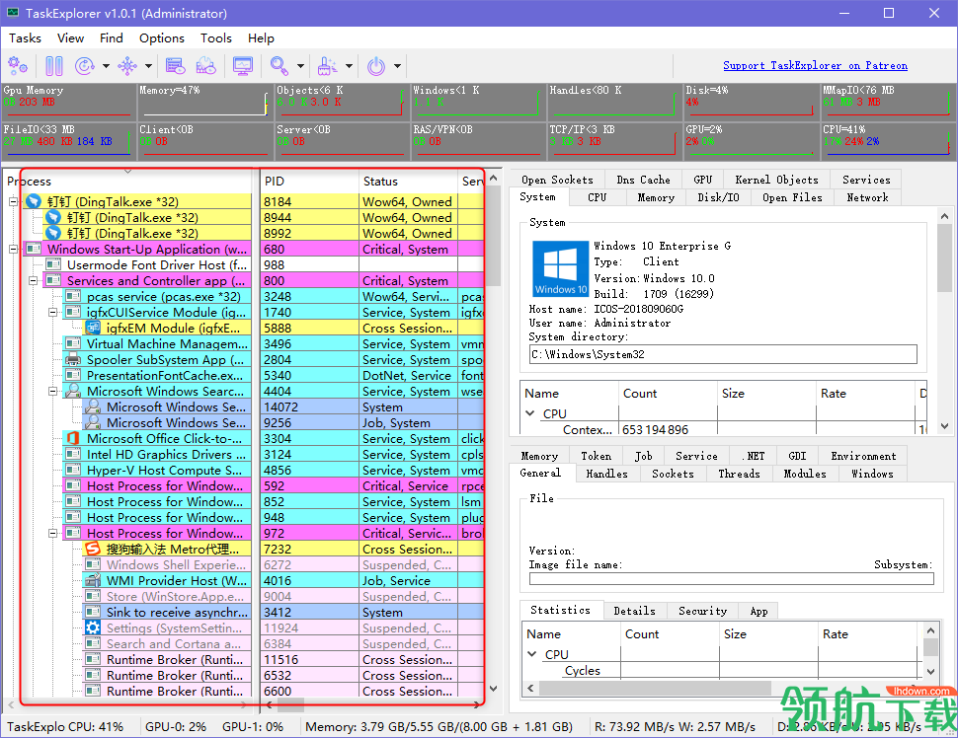Click the gears settings toolbar icon
The height and width of the screenshot is (738, 958).
tap(18, 65)
